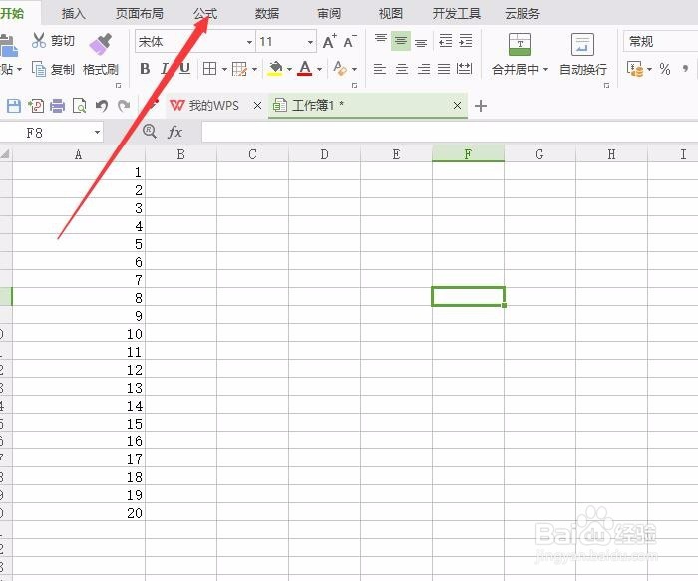The height and width of the screenshot is (581, 698).
Task: Open the View (视图) tab
Action: [391, 13]
